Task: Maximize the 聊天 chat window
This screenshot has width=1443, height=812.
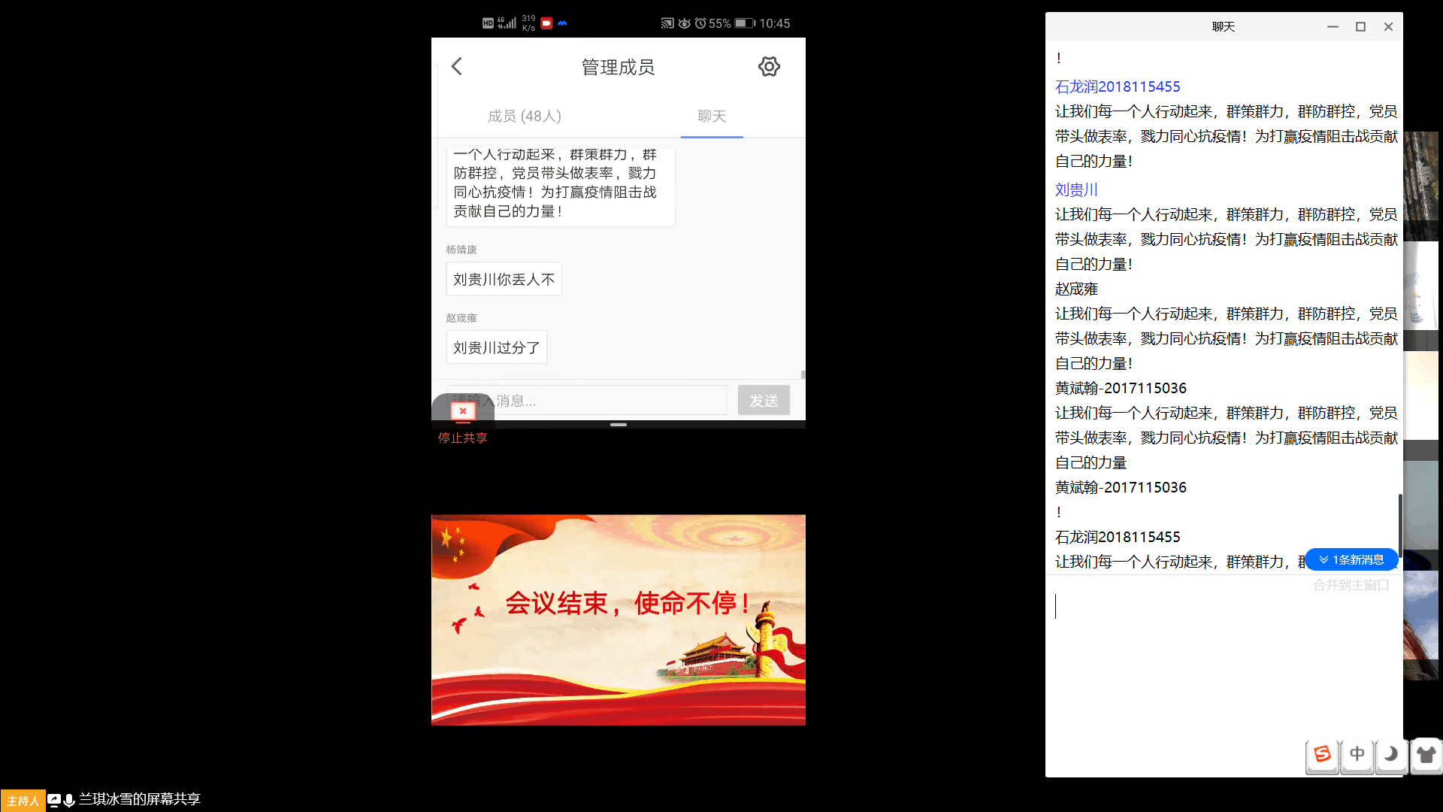Action: 1360,26
